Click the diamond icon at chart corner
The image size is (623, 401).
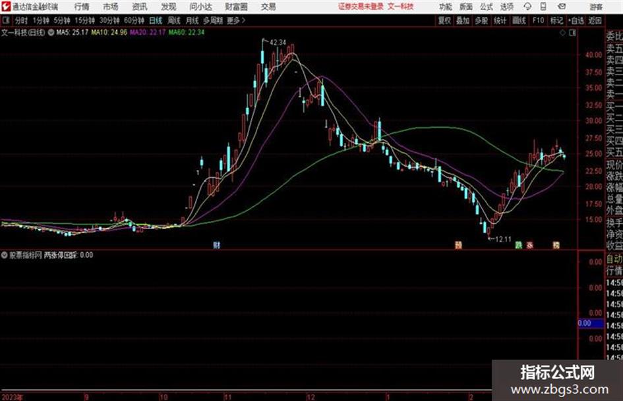[x=562, y=32]
